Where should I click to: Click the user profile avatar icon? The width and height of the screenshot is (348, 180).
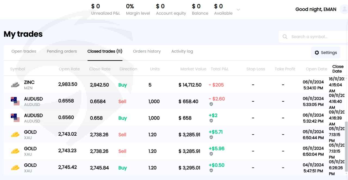pyautogui.click(x=343, y=10)
